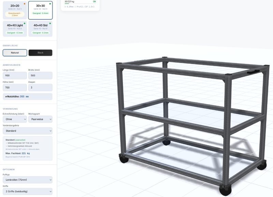The image size is (273, 197).
Task: Click the orange status dot on 20×20
Action: point(25,4)
